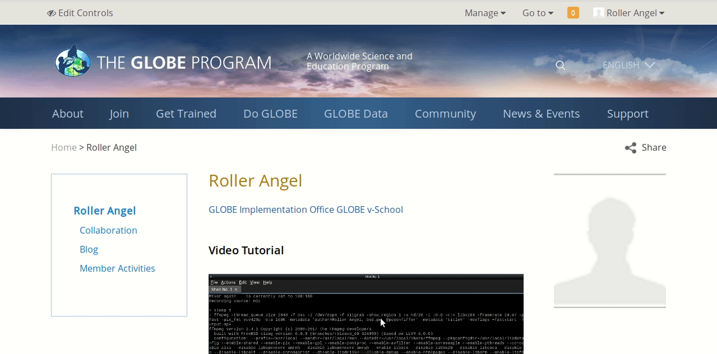Click the profile silhouette avatar image

610,241
